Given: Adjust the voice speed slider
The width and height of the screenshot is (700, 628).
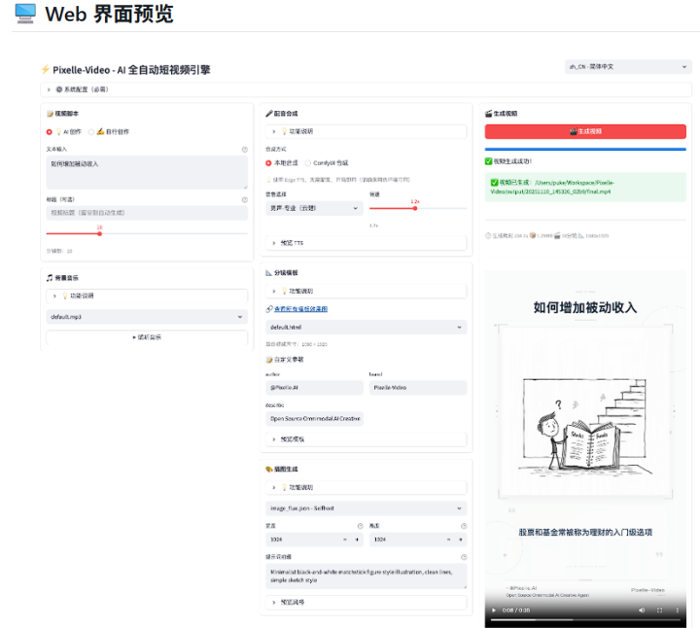Looking at the screenshot, I should click(x=415, y=208).
